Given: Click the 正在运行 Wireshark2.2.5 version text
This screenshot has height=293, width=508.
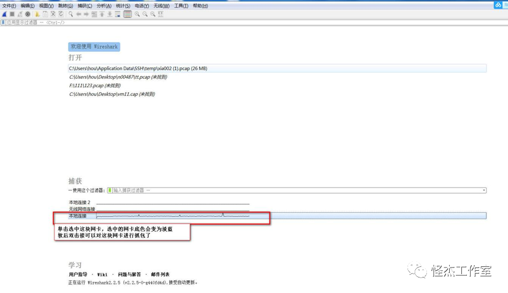Looking at the screenshot, I should tap(133, 282).
